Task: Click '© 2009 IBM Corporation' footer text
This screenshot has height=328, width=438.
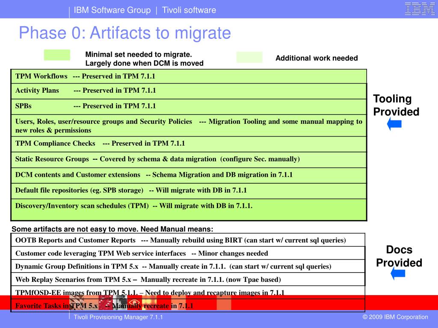Action: click(395, 317)
